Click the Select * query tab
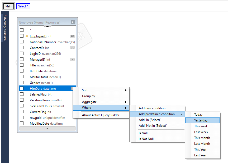The height and width of the screenshot is (163, 228). pos(23,6)
